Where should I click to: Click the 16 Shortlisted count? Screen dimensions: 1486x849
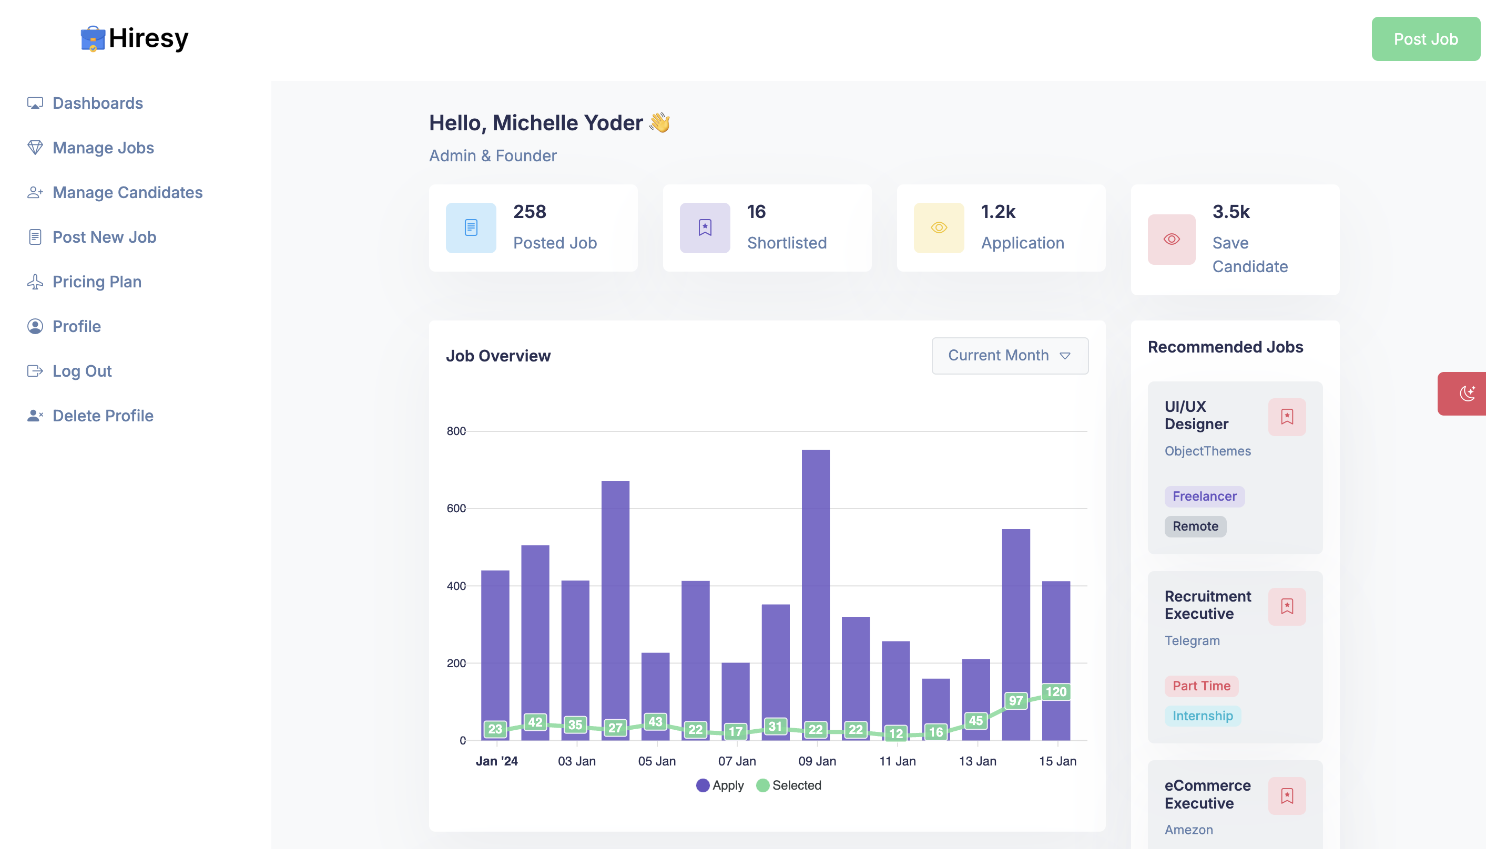[x=756, y=212]
